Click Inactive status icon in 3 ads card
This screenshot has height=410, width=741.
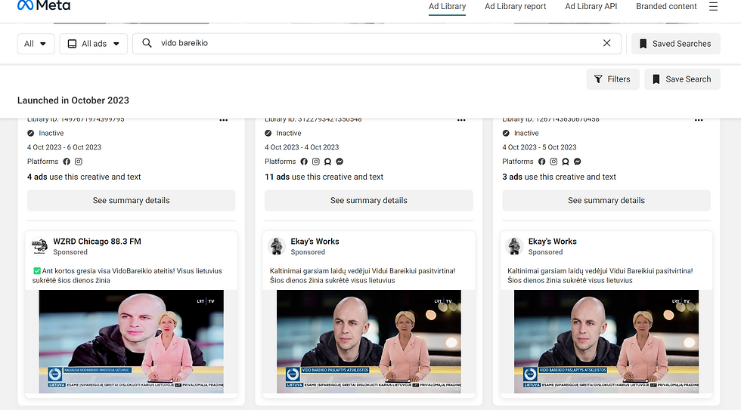pyautogui.click(x=506, y=133)
